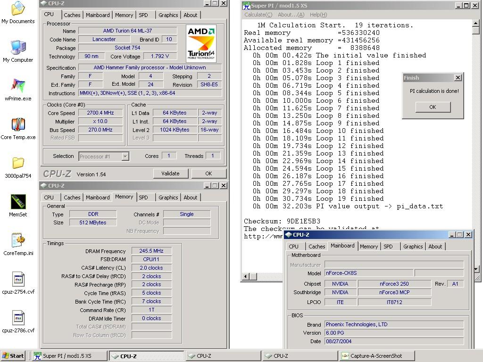Switch to Caches tab in top CPU-Z window
The image size is (483, 362).
click(72, 15)
